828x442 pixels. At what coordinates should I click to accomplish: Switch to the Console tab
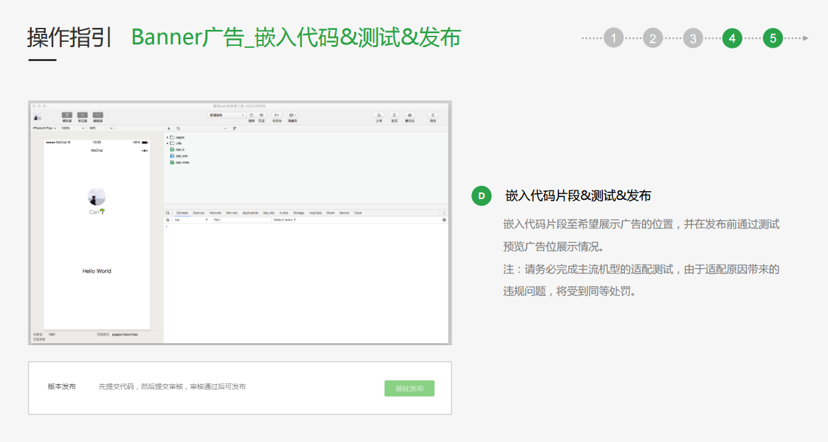pyautogui.click(x=182, y=213)
